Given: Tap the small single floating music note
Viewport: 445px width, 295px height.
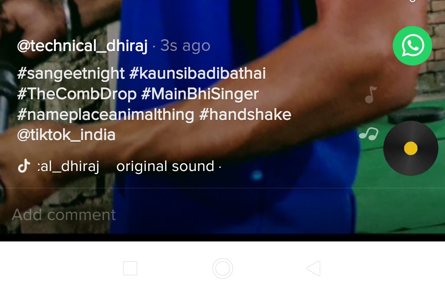Looking at the screenshot, I should click(x=371, y=95).
